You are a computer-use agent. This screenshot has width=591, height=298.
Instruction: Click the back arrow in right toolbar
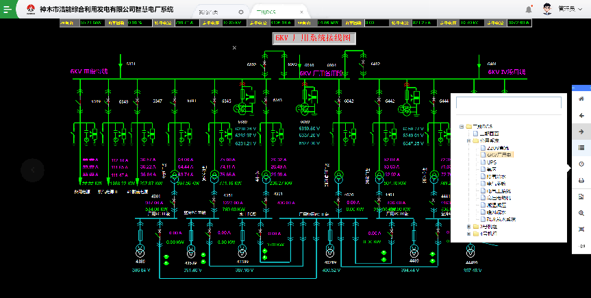[x=581, y=115]
